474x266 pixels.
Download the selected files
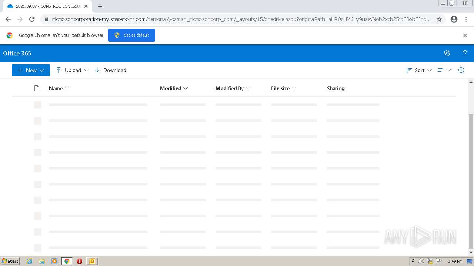(110, 70)
